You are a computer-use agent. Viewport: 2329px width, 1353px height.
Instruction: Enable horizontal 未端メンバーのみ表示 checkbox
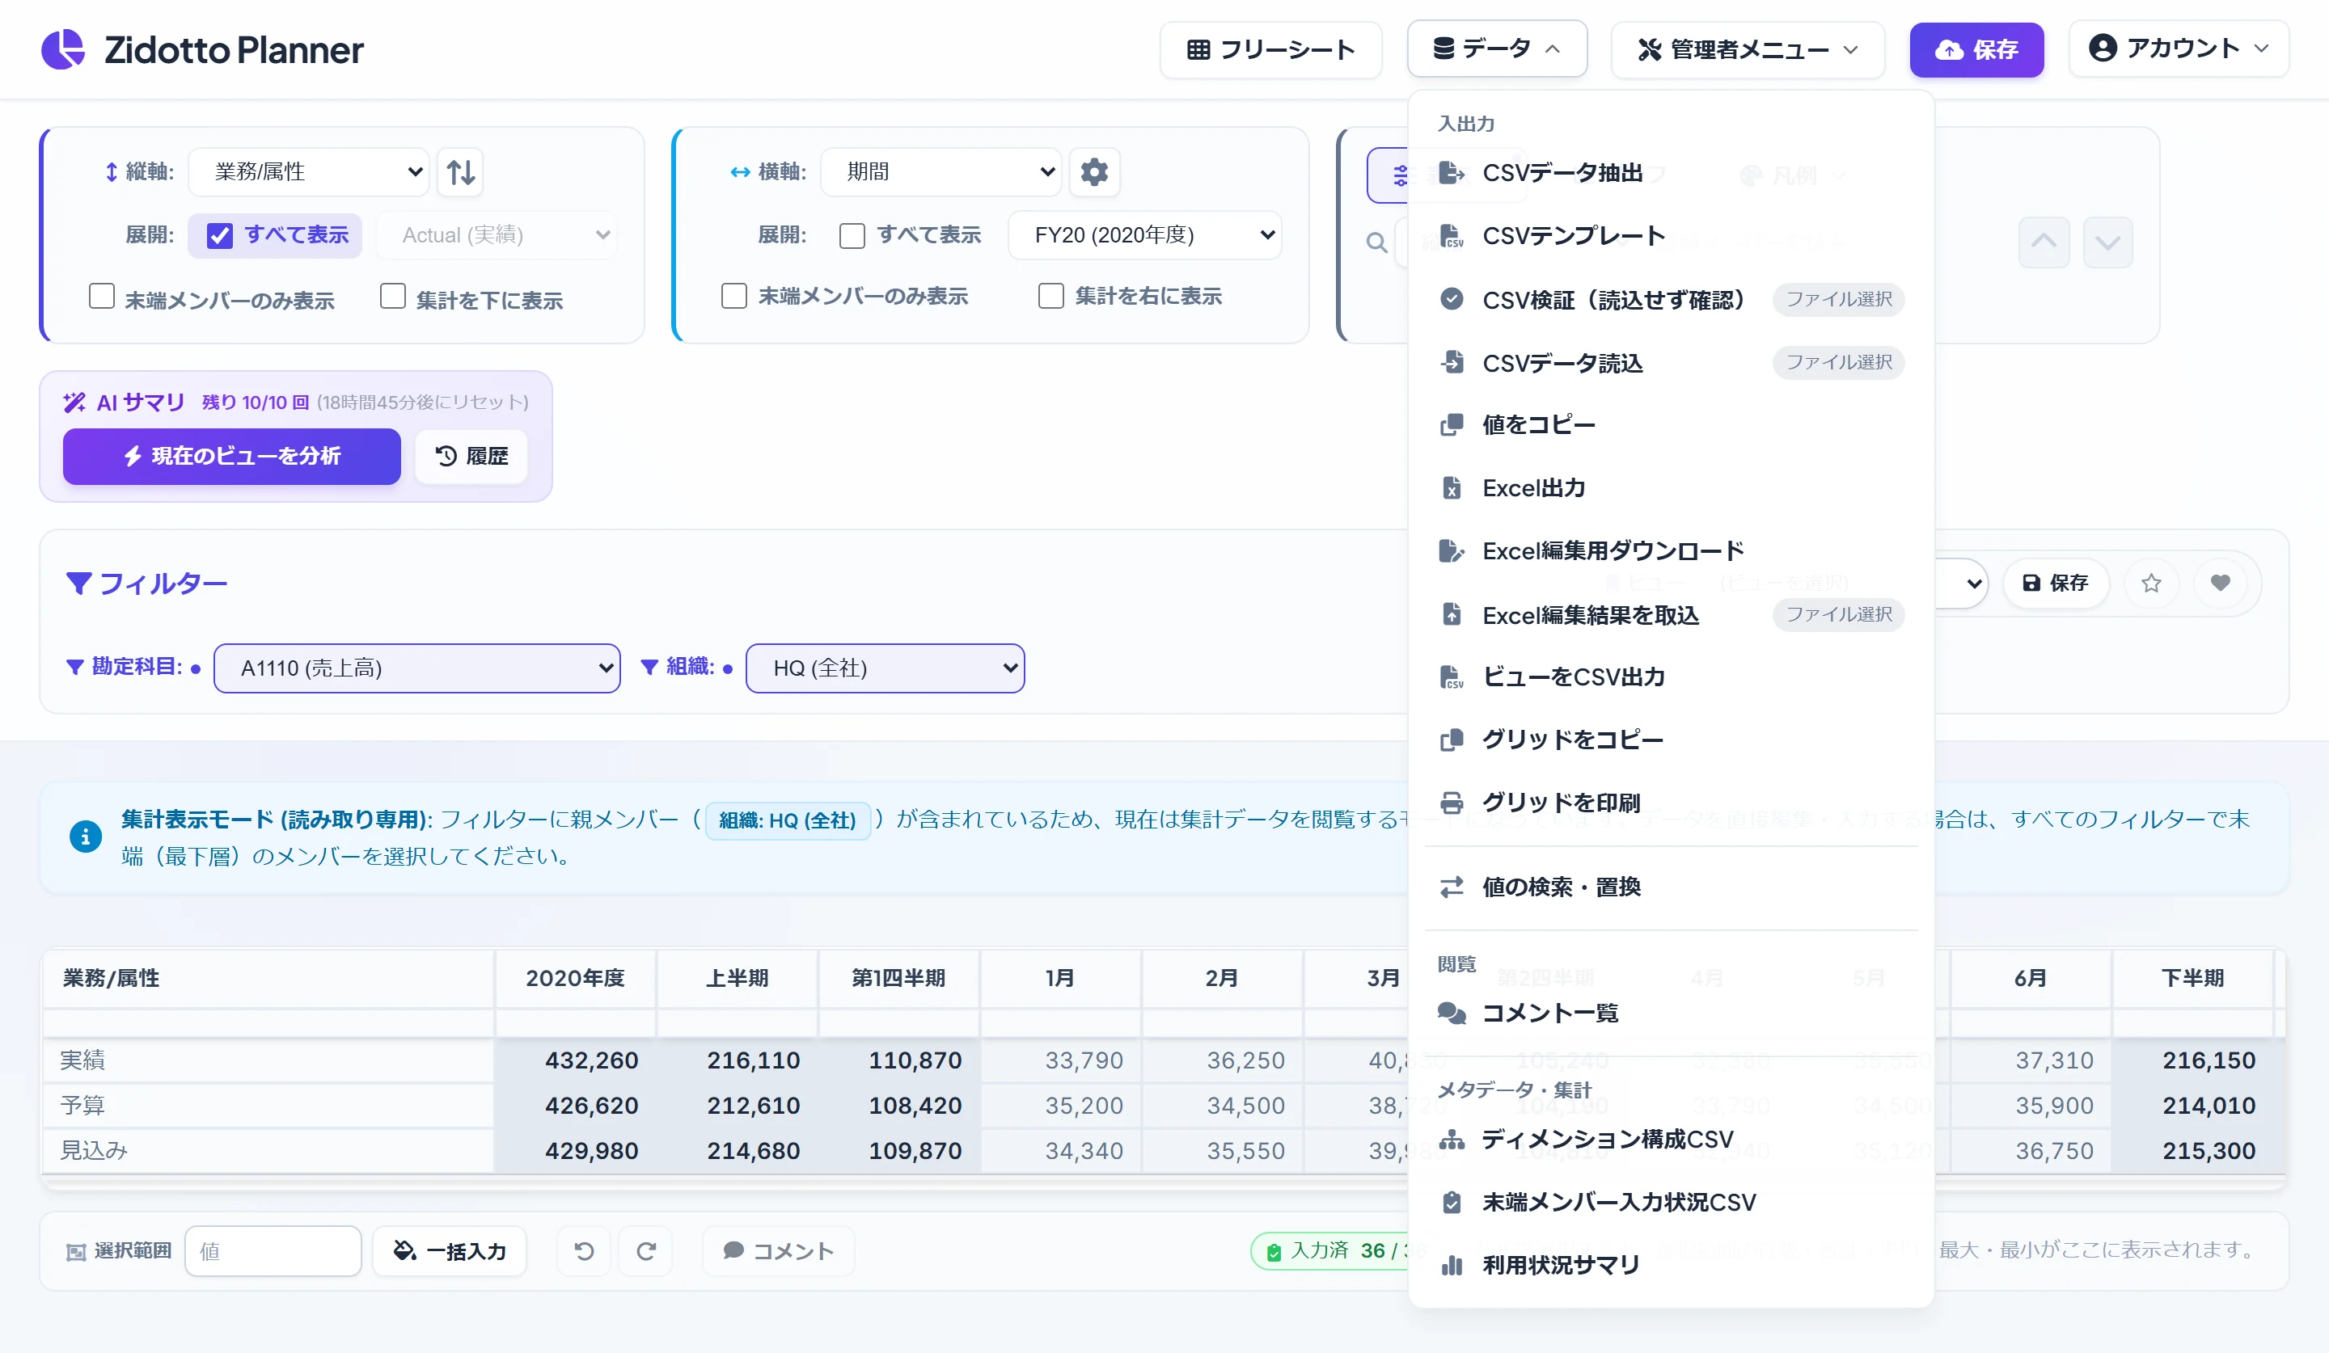point(733,297)
